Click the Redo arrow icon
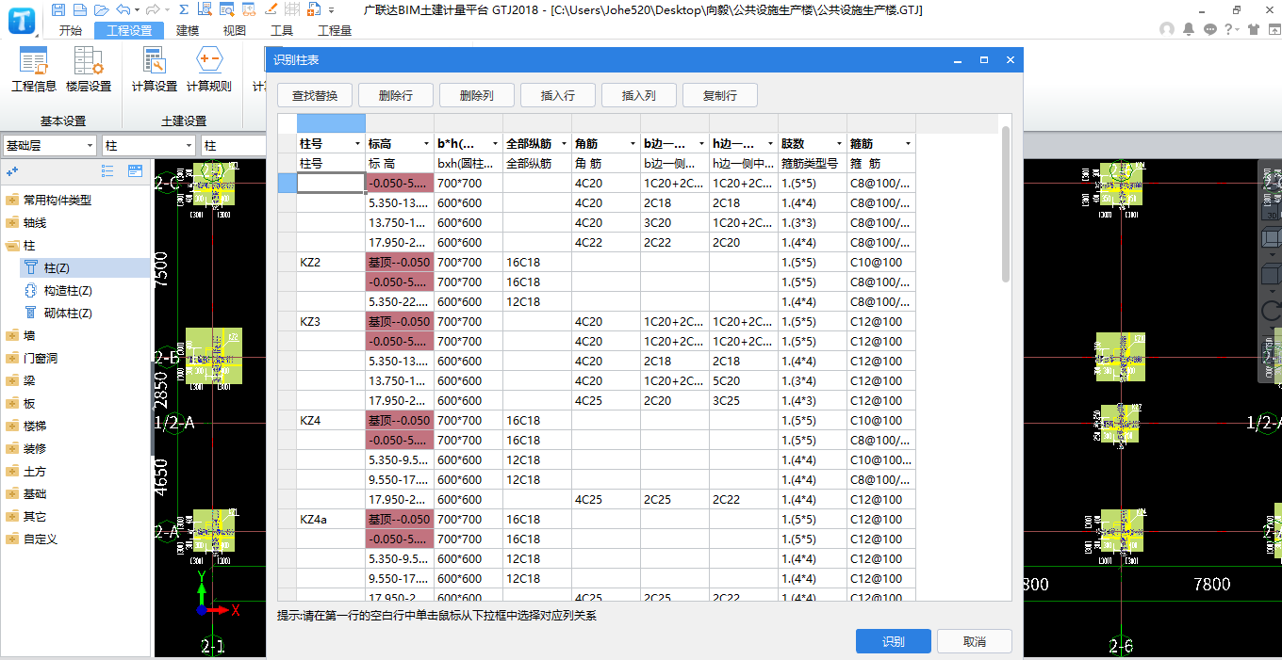Screen dimensions: 1282x660 [152, 9]
